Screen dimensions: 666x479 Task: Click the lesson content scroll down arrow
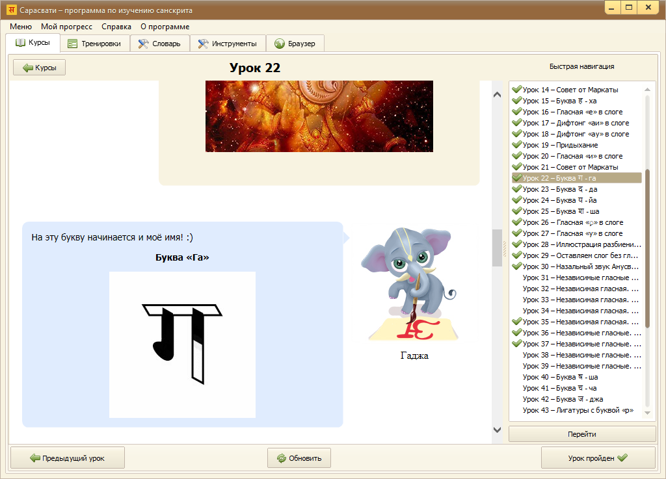coord(498,430)
